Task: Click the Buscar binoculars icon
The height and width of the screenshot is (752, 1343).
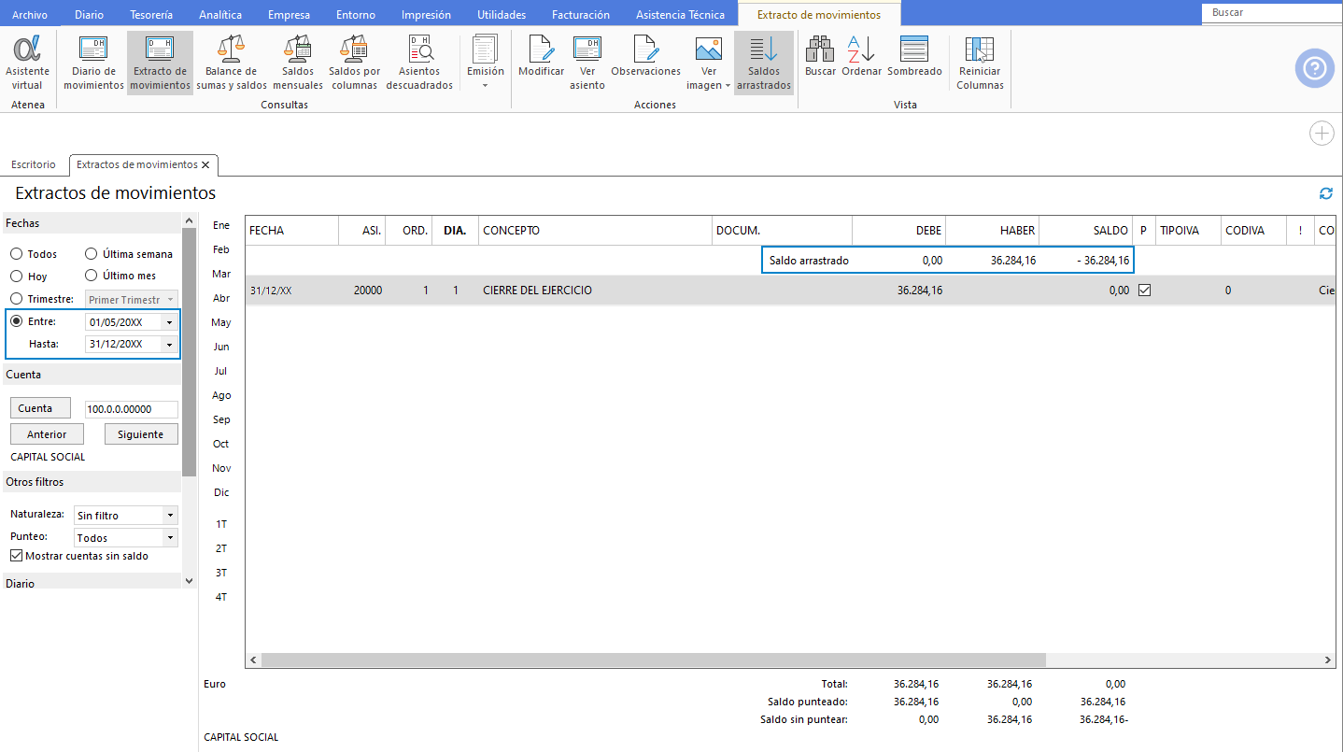Action: tap(820, 56)
